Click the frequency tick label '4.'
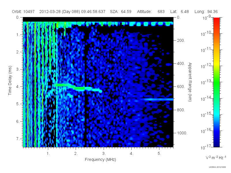The image size is (231, 173). [x=132, y=154]
